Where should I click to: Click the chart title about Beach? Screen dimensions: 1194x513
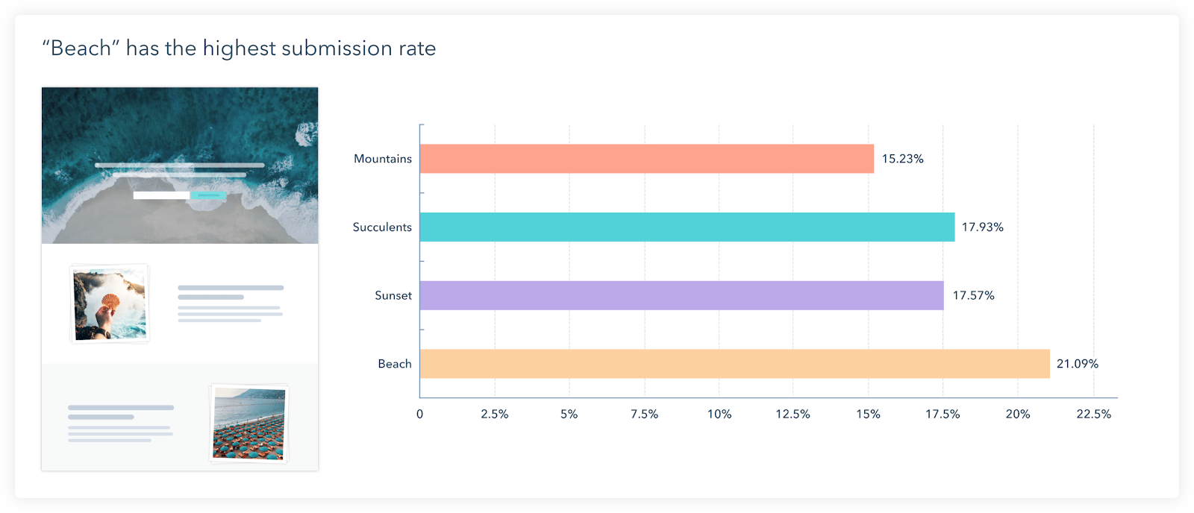(x=239, y=48)
